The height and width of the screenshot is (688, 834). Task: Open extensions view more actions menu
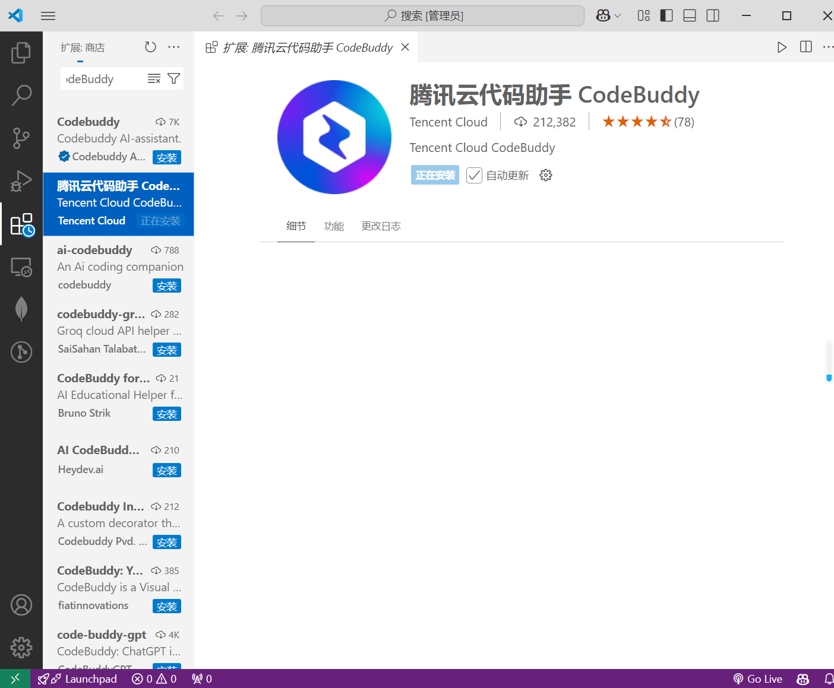coord(173,47)
